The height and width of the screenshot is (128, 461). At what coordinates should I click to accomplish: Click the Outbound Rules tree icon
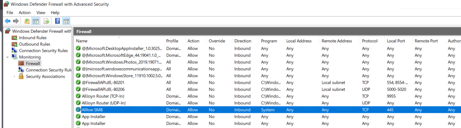(x=14, y=44)
